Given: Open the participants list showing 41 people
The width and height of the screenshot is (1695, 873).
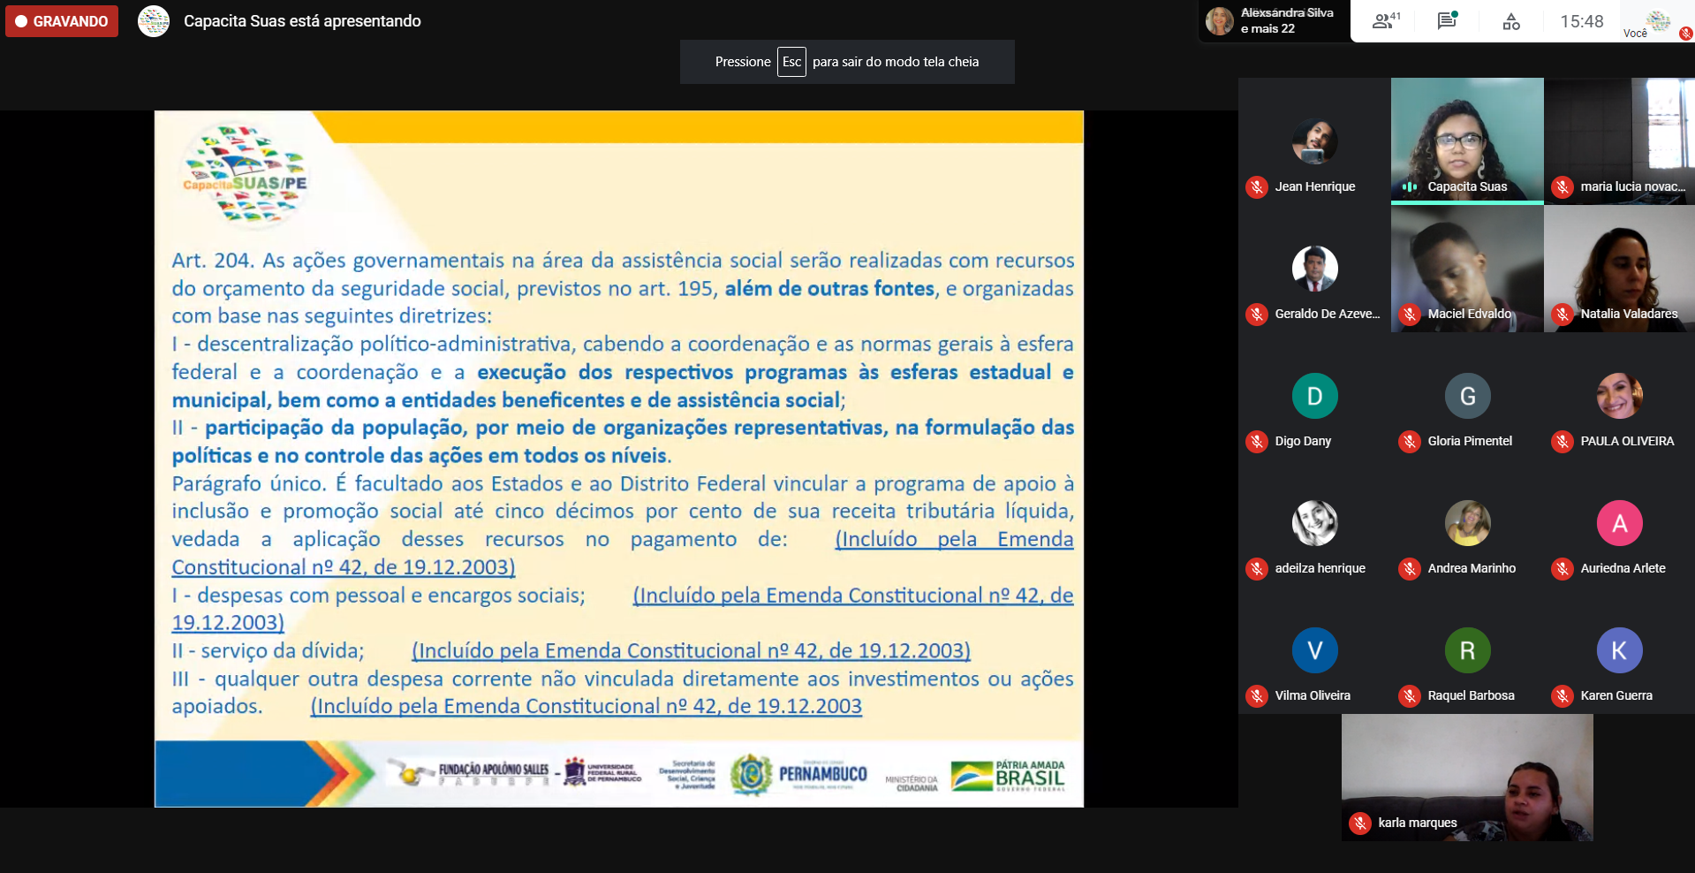Looking at the screenshot, I should (x=1385, y=21).
